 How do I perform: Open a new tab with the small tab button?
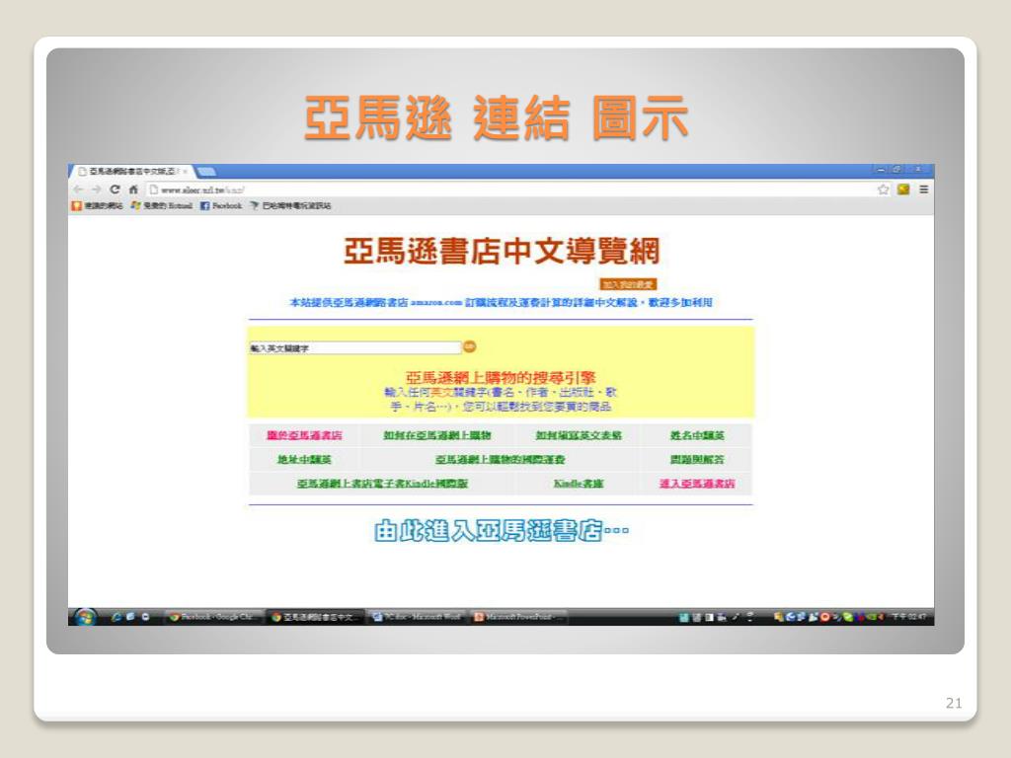click(x=206, y=172)
